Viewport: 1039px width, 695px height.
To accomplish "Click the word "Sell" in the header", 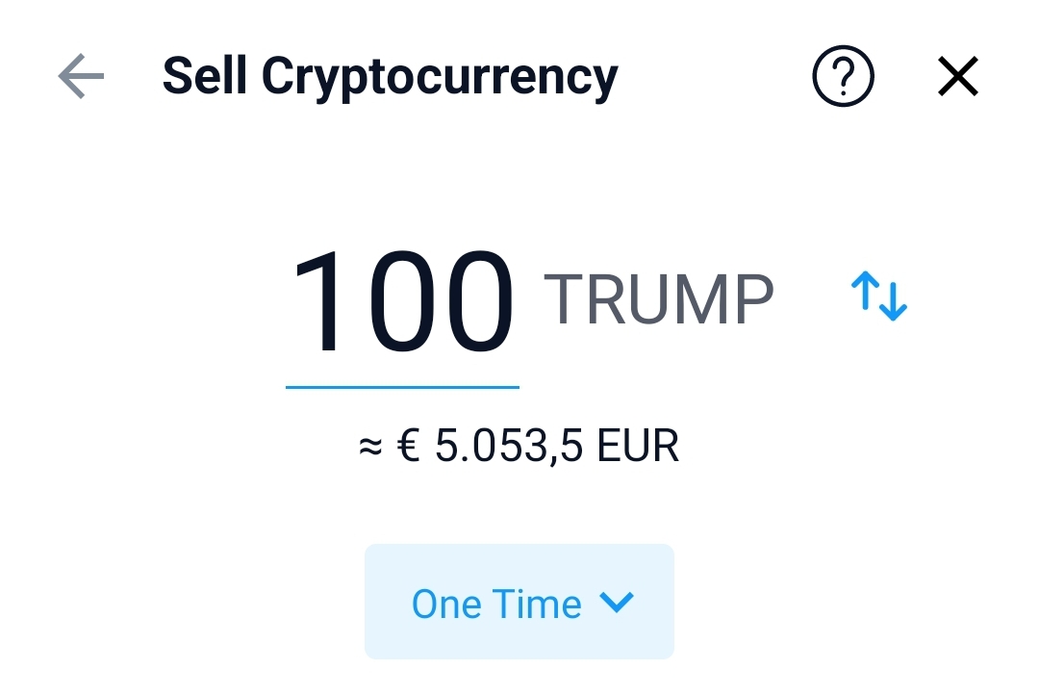I will click(205, 75).
